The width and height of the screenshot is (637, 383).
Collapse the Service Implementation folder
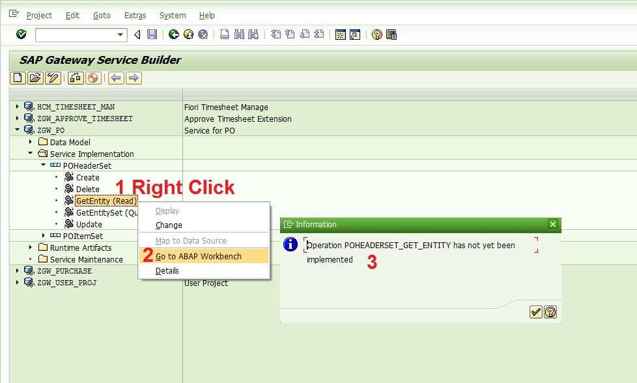click(x=30, y=153)
